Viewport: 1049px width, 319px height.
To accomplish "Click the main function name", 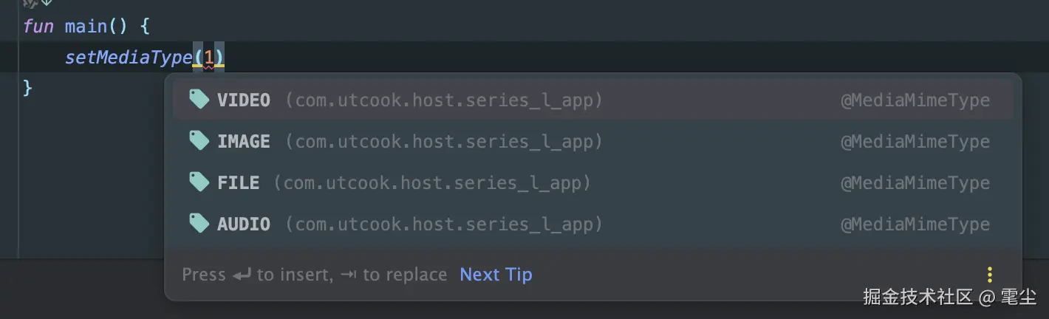I will tap(86, 27).
